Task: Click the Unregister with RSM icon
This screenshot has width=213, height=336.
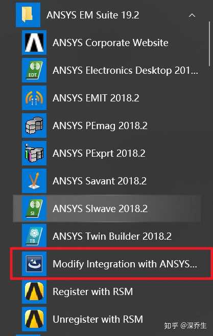Action: [x=34, y=319]
